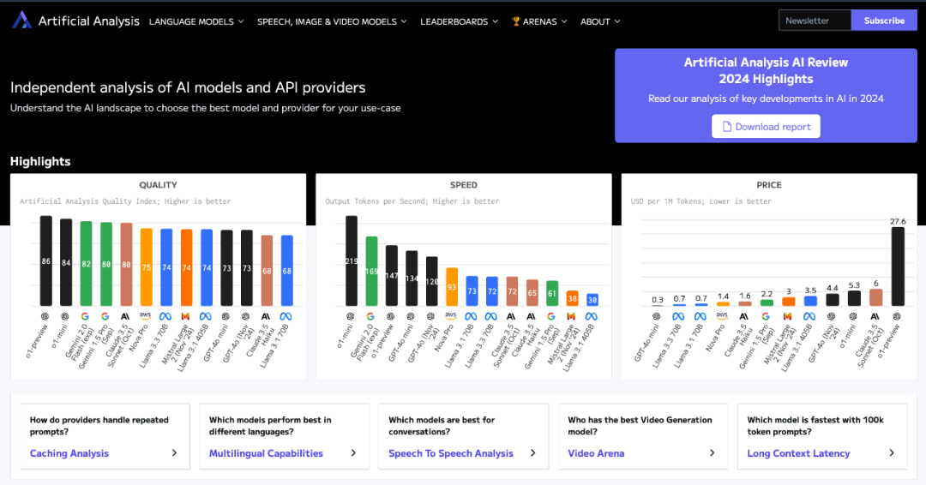Click the Subscribe button

coord(884,21)
